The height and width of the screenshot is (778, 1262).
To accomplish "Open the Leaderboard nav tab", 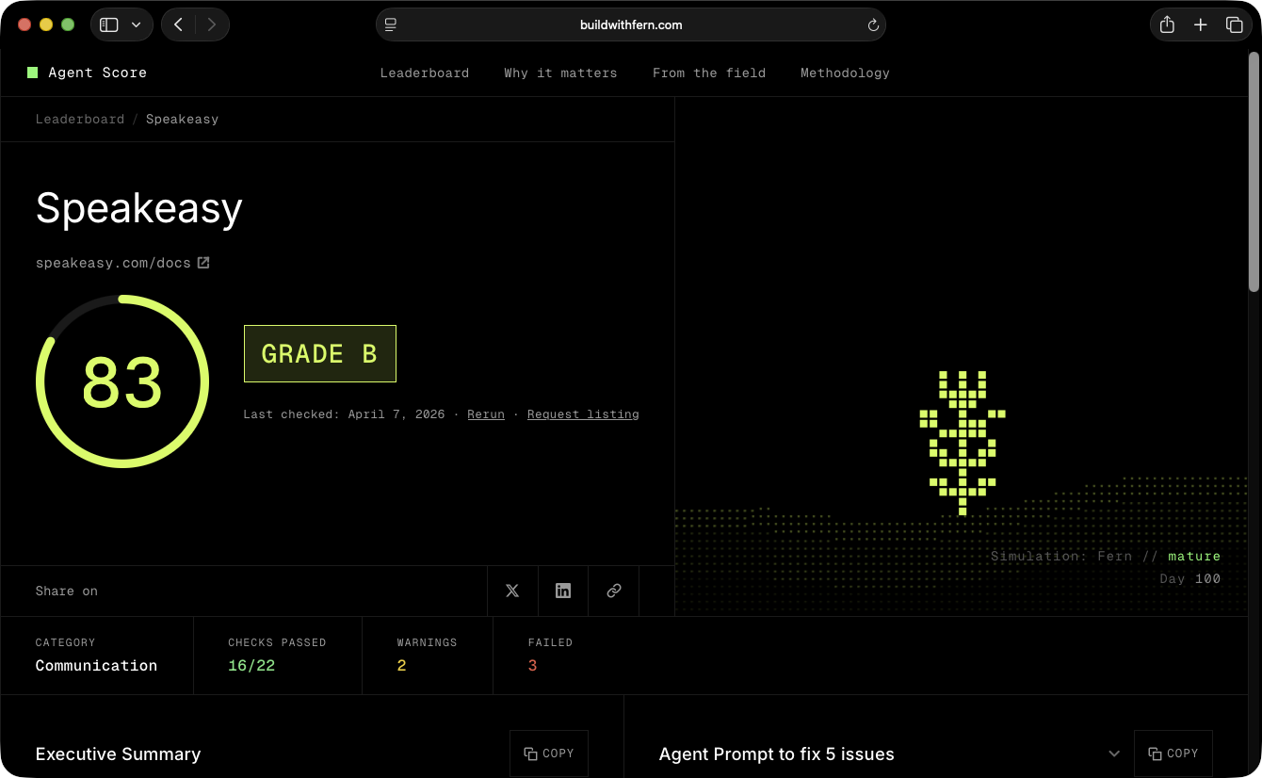I will point(424,73).
